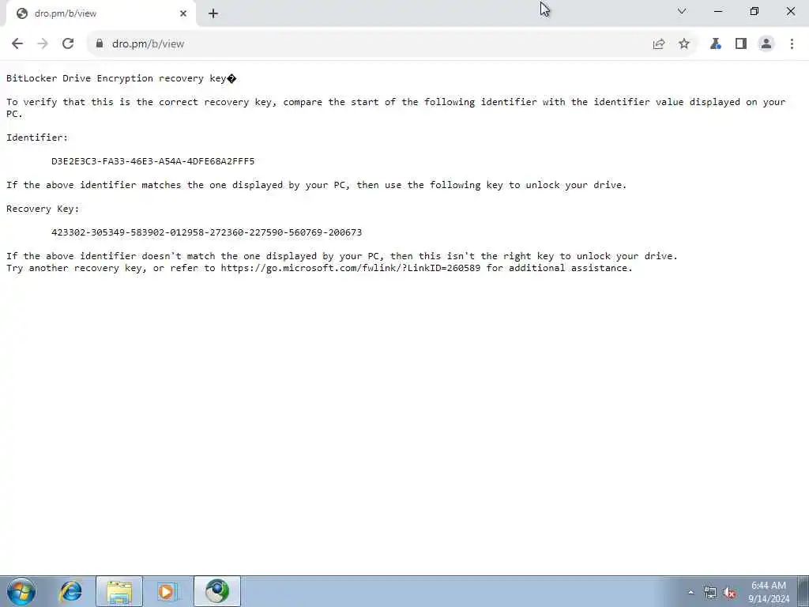Open the Chrome Labs flask icon
The width and height of the screenshot is (809, 607).
pyautogui.click(x=715, y=44)
